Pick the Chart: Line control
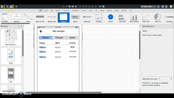 pos(146,18)
